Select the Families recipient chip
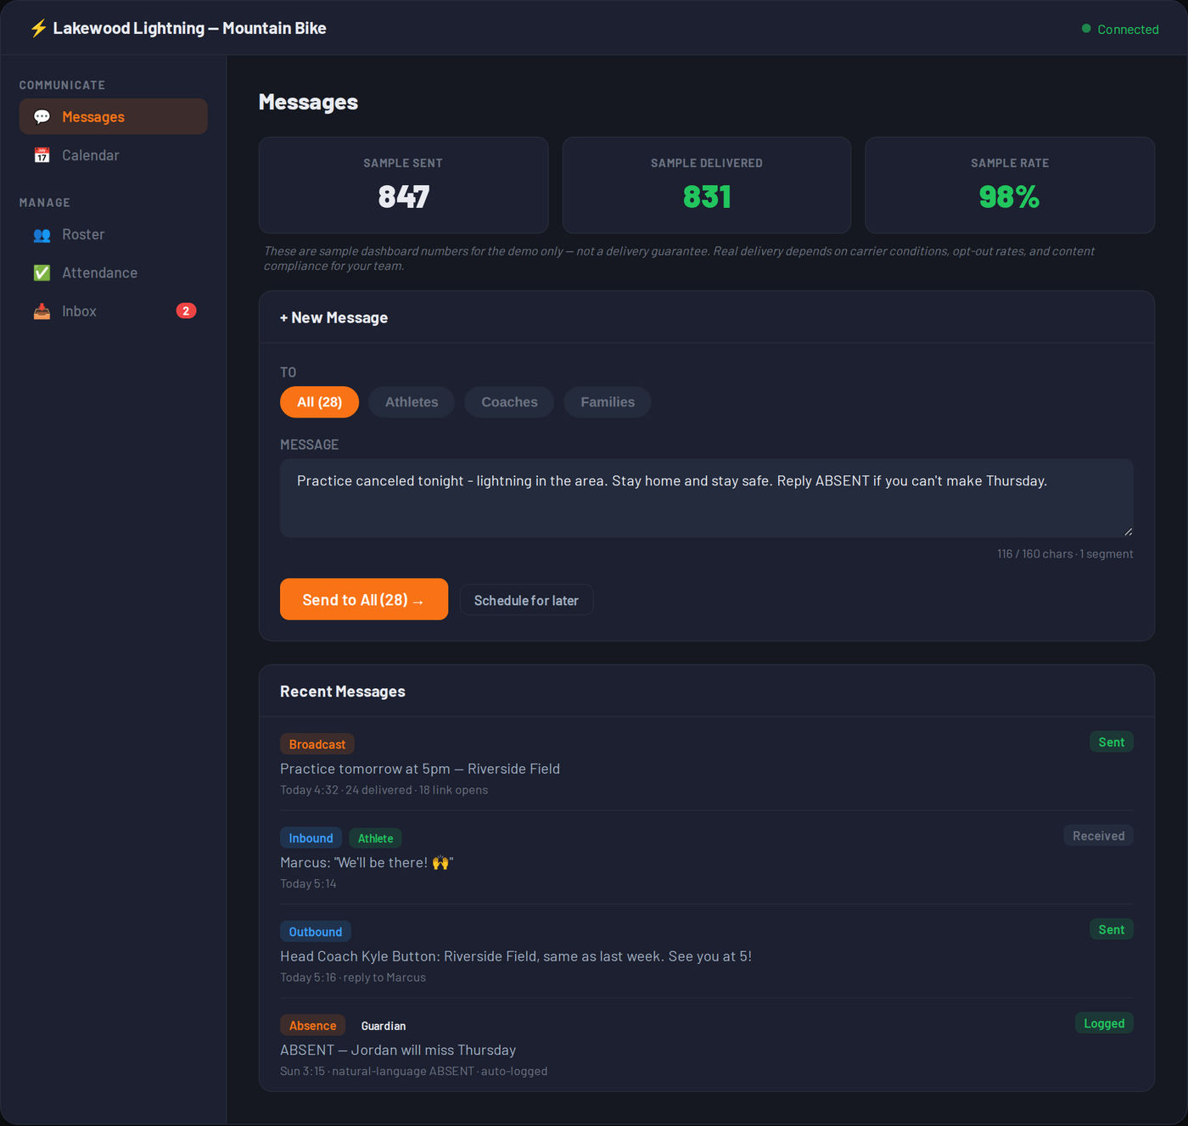This screenshot has height=1126, width=1188. (608, 402)
